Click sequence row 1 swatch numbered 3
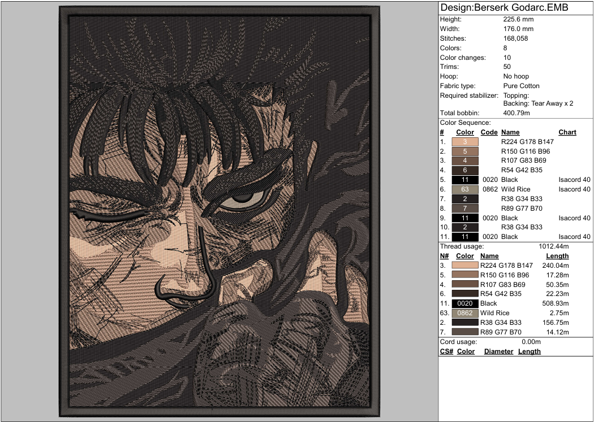 point(465,142)
